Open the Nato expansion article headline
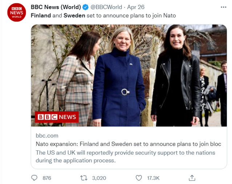The height and width of the screenshot is (184, 232). coord(128,144)
